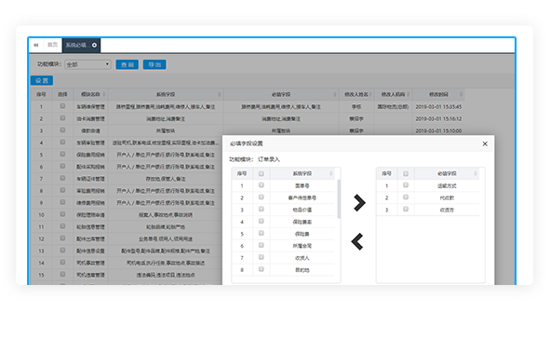This screenshot has height=353, width=550.
Task: Click field name in right dialog list row 2
Action: point(447,198)
